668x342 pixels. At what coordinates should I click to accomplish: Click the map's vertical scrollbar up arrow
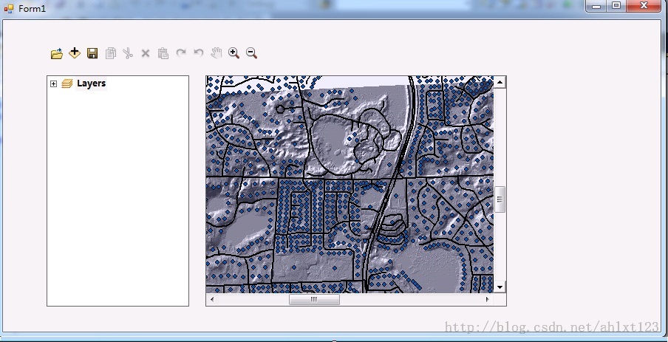500,82
